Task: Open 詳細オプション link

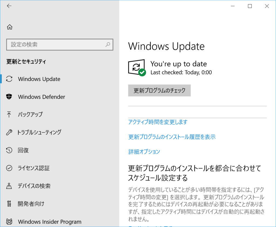Action: click(144, 152)
